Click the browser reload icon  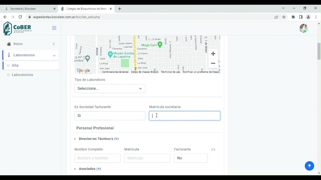(x=20, y=17)
